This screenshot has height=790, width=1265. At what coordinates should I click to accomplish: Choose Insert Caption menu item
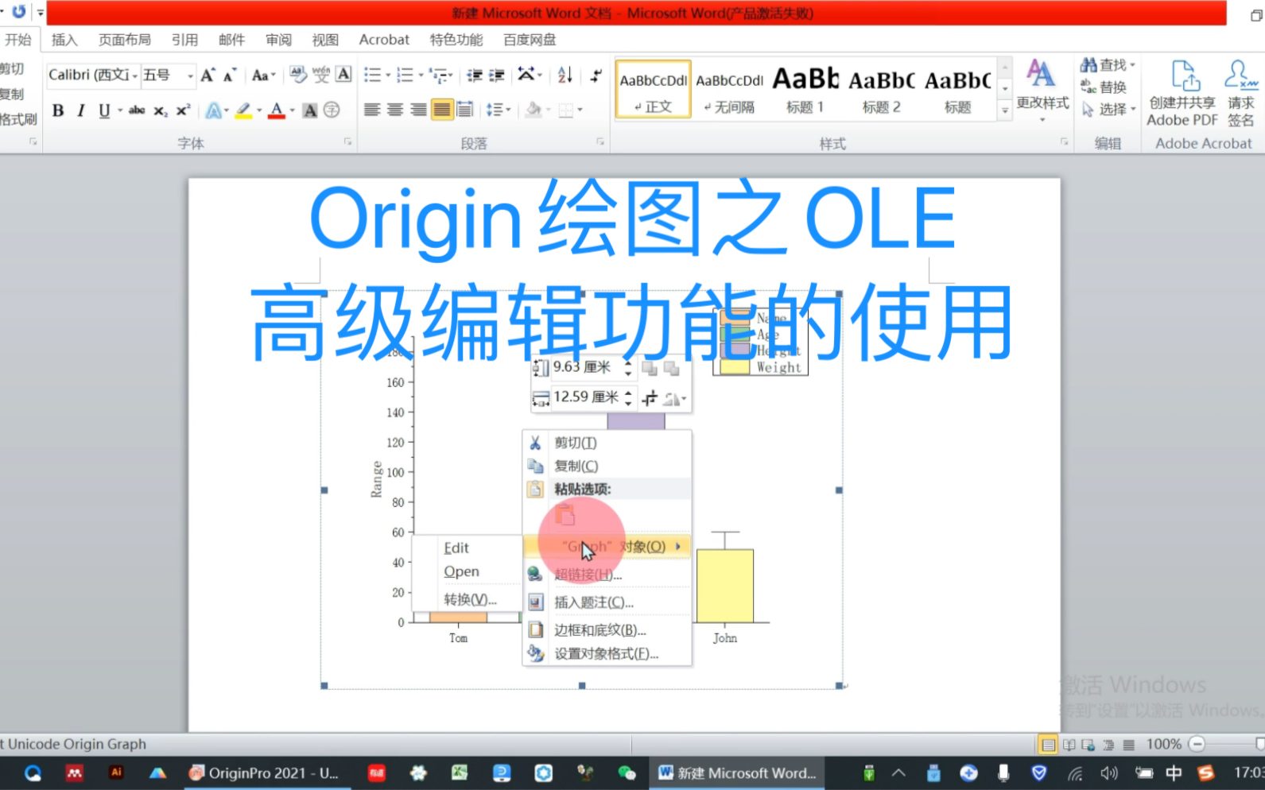(x=607, y=602)
